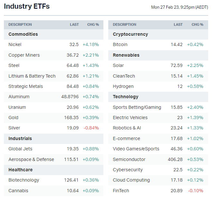The width and height of the screenshot is (212, 198).
Task: Open Sports Betting/Gaming ETF
Action: (x=137, y=107)
